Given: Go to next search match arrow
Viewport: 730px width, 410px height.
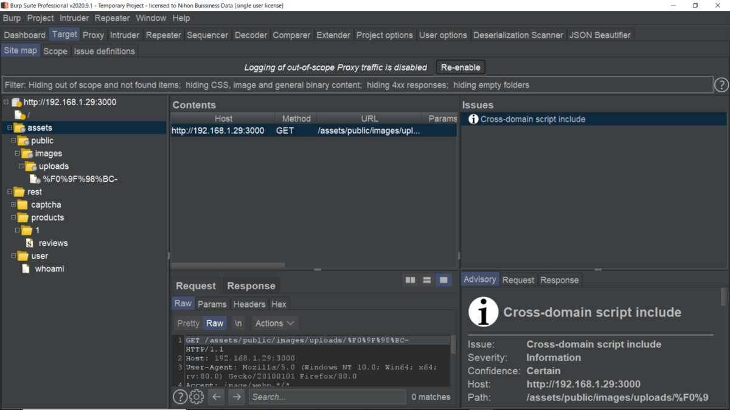Looking at the screenshot, I should point(237,397).
